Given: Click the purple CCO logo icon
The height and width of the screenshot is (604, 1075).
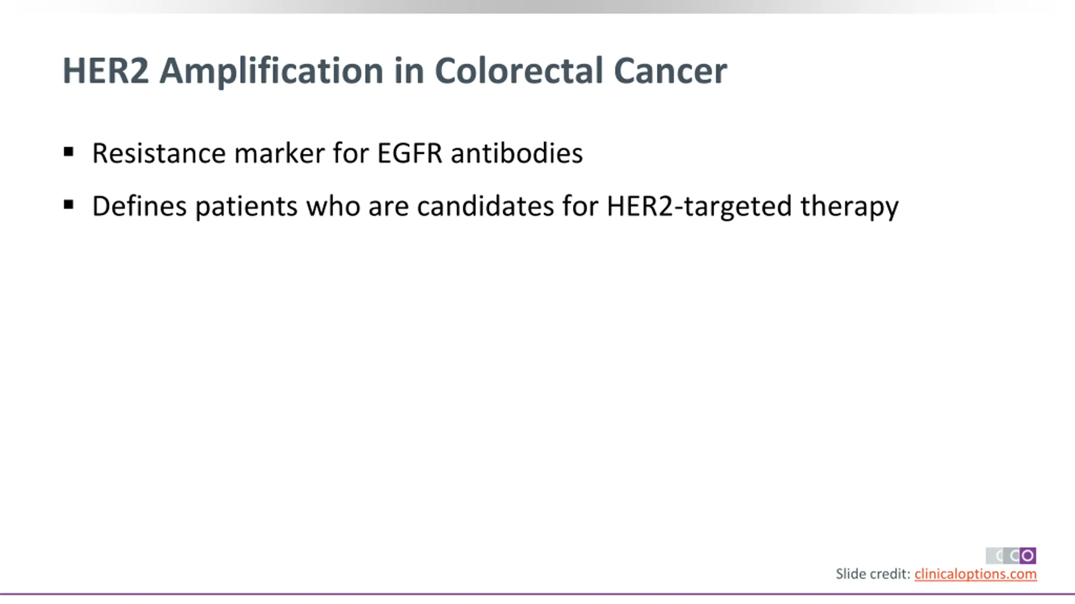Looking at the screenshot, I should 1028,556.
